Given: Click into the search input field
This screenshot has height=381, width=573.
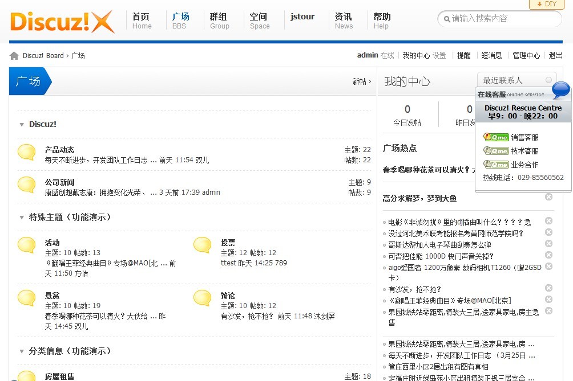Looking at the screenshot, I should (x=502, y=19).
